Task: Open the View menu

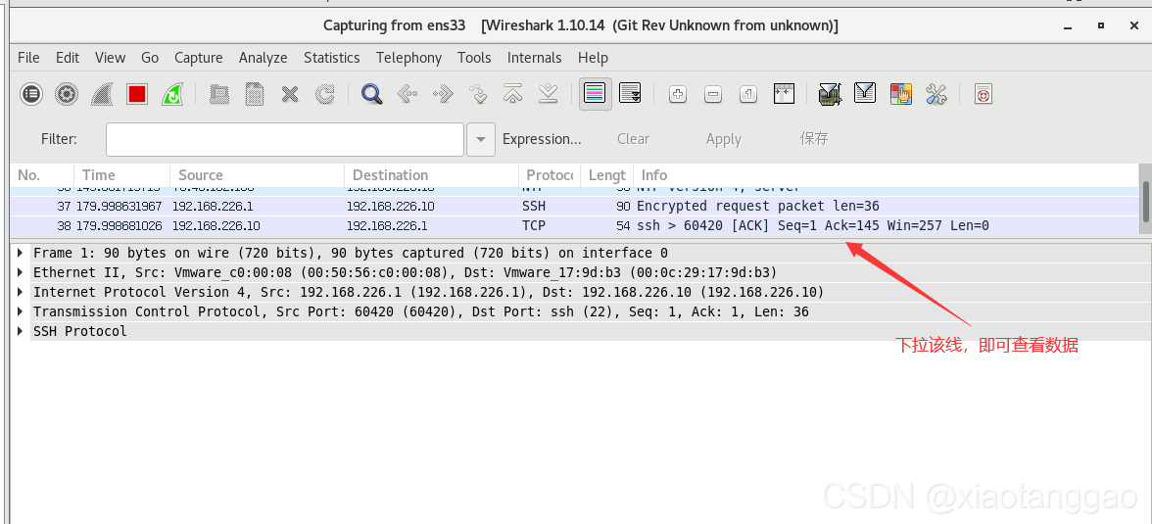Action: 110,58
